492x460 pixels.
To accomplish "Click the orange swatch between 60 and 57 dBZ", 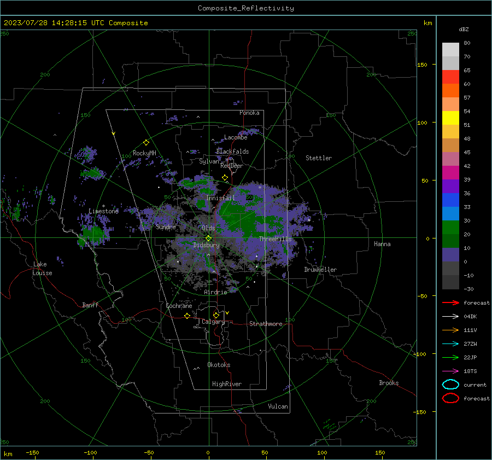I will coord(450,90).
